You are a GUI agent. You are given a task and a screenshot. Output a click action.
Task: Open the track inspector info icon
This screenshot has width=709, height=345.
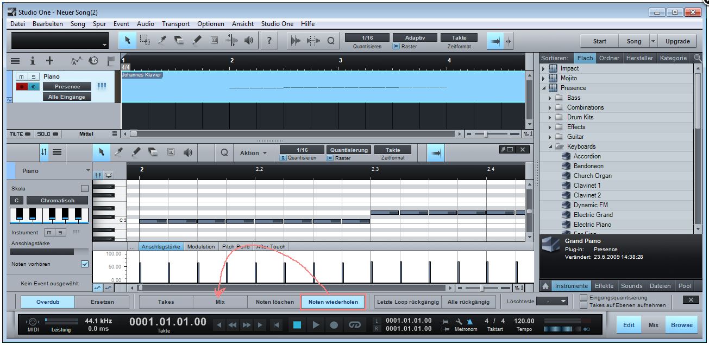pyautogui.click(x=32, y=61)
